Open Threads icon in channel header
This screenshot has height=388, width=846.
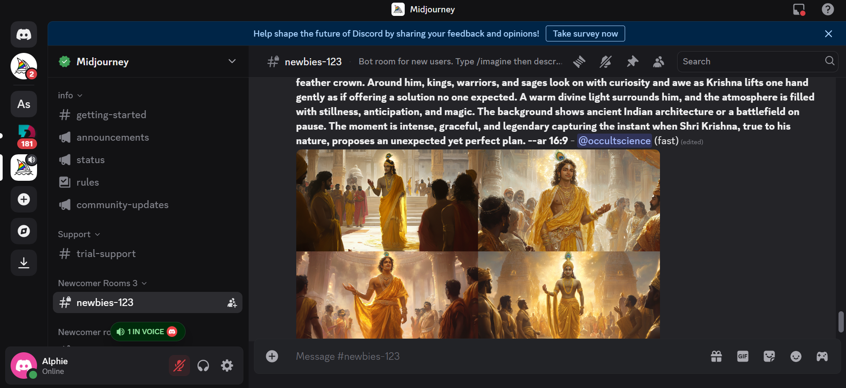579,62
